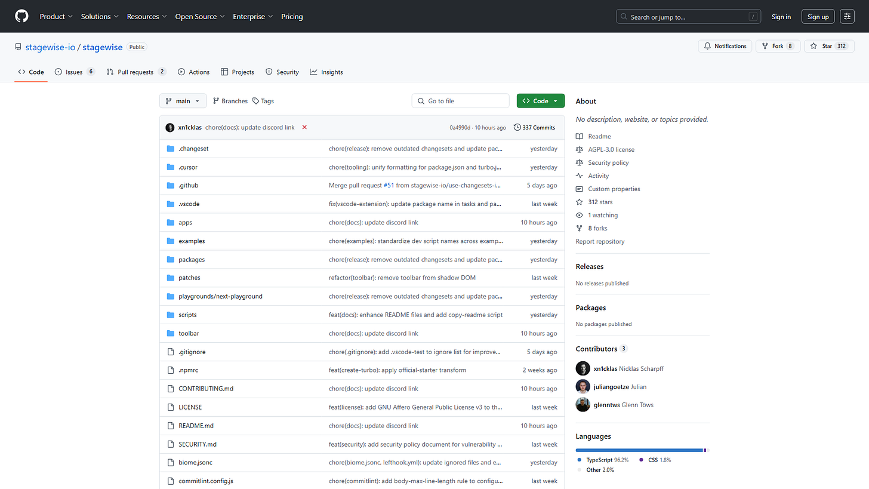Click the Star icon button

pyautogui.click(x=813, y=46)
